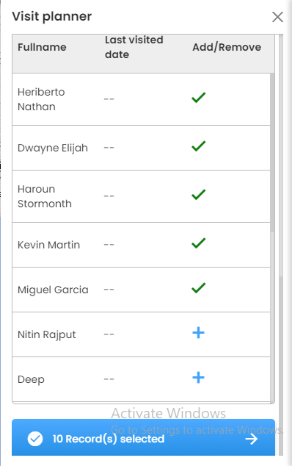
Task: Click the Add/Remove column header
Action: coord(227,47)
